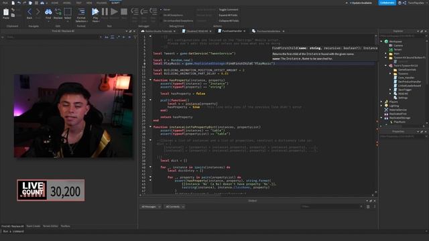Click the Format Selection icon

(x=82, y=11)
